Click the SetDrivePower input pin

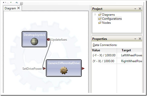point(44,68)
